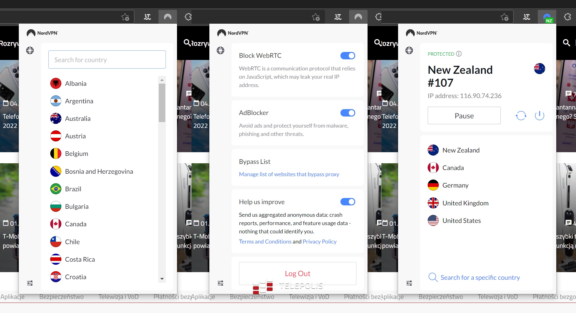Disable the Block WebRTC toggle
Screen dimensions: 576x313
[x=348, y=56]
